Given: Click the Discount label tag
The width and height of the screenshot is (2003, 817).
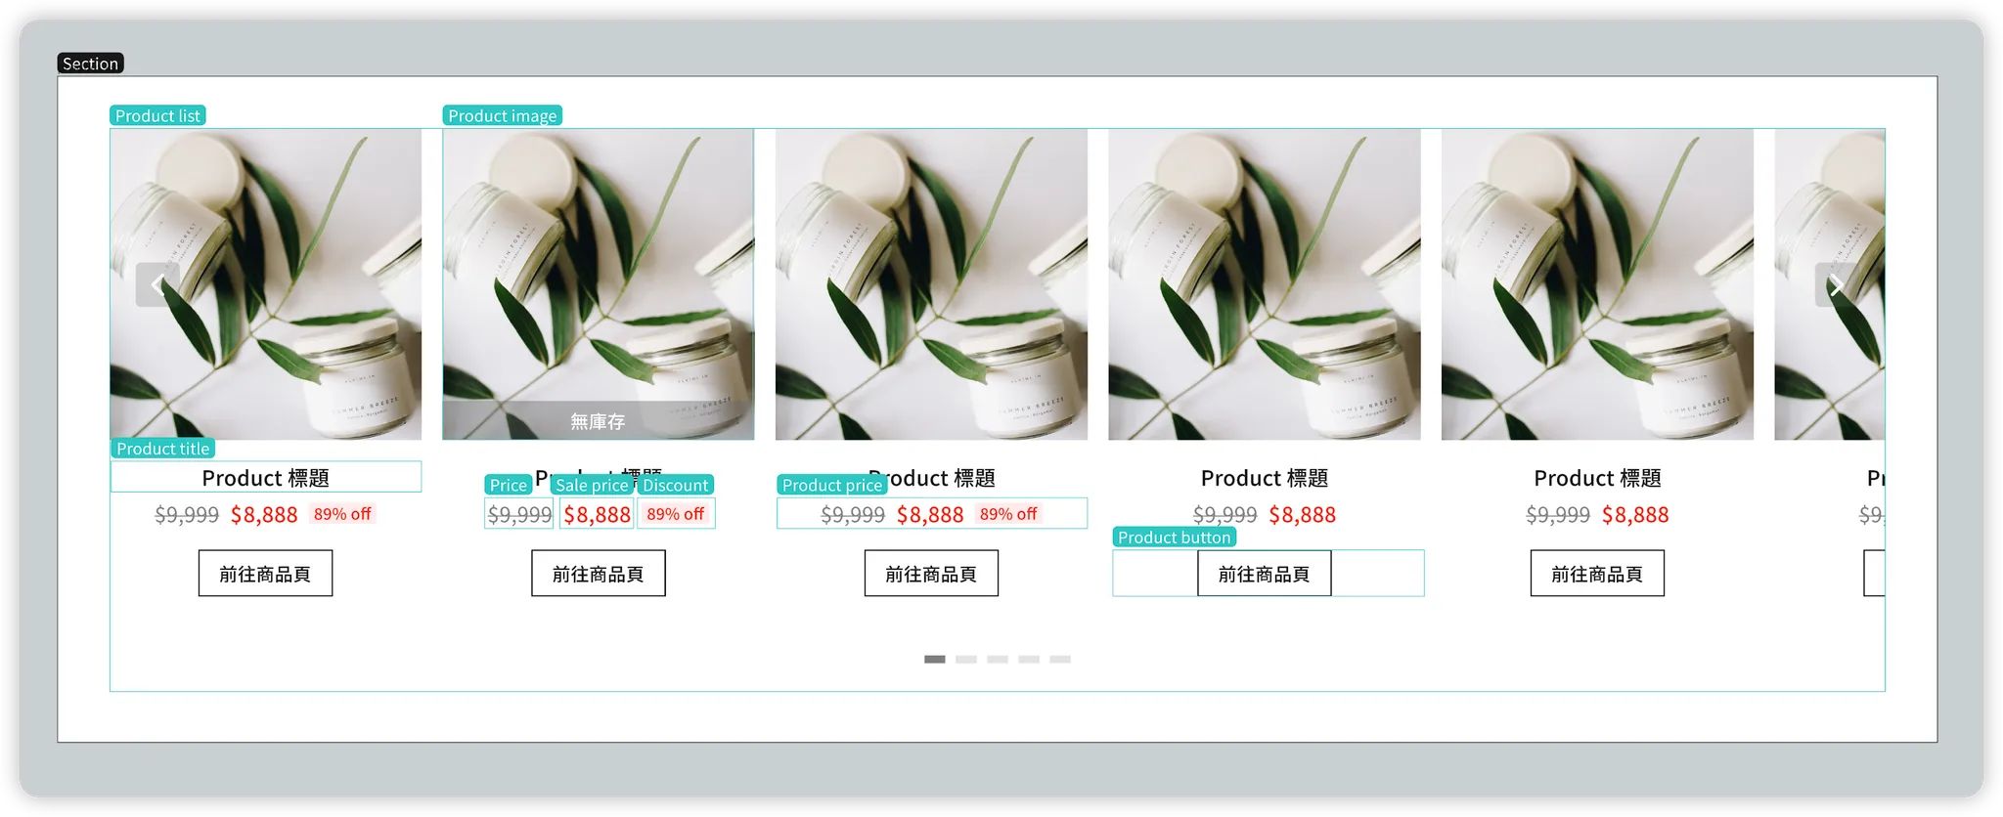Looking at the screenshot, I should point(676,485).
